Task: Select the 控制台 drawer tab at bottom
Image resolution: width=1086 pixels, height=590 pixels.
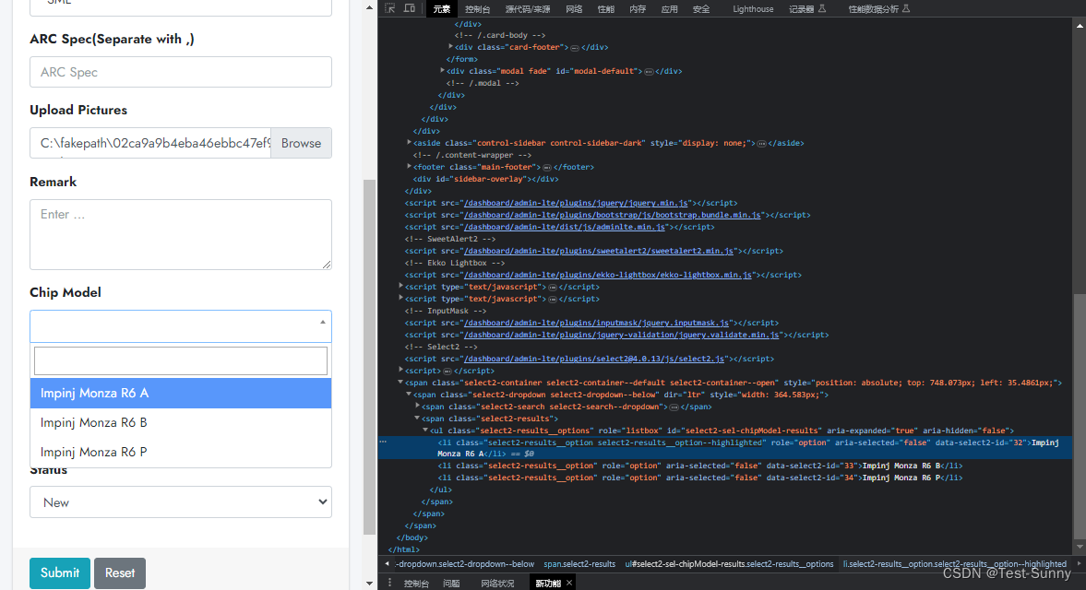Action: pos(416,583)
